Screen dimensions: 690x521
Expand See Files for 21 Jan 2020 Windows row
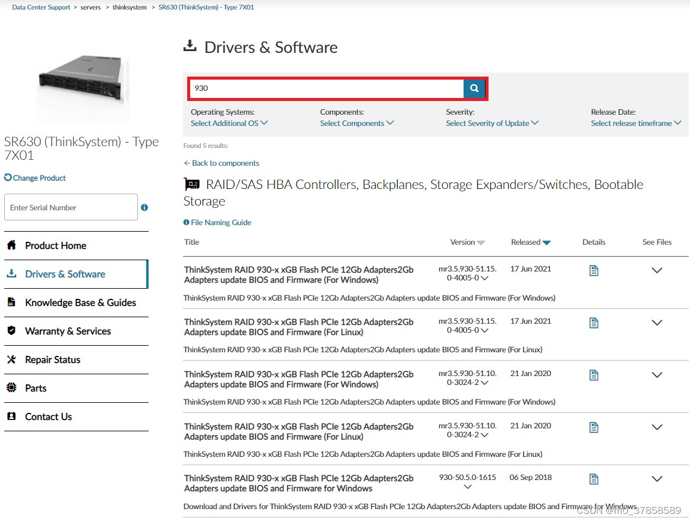657,375
